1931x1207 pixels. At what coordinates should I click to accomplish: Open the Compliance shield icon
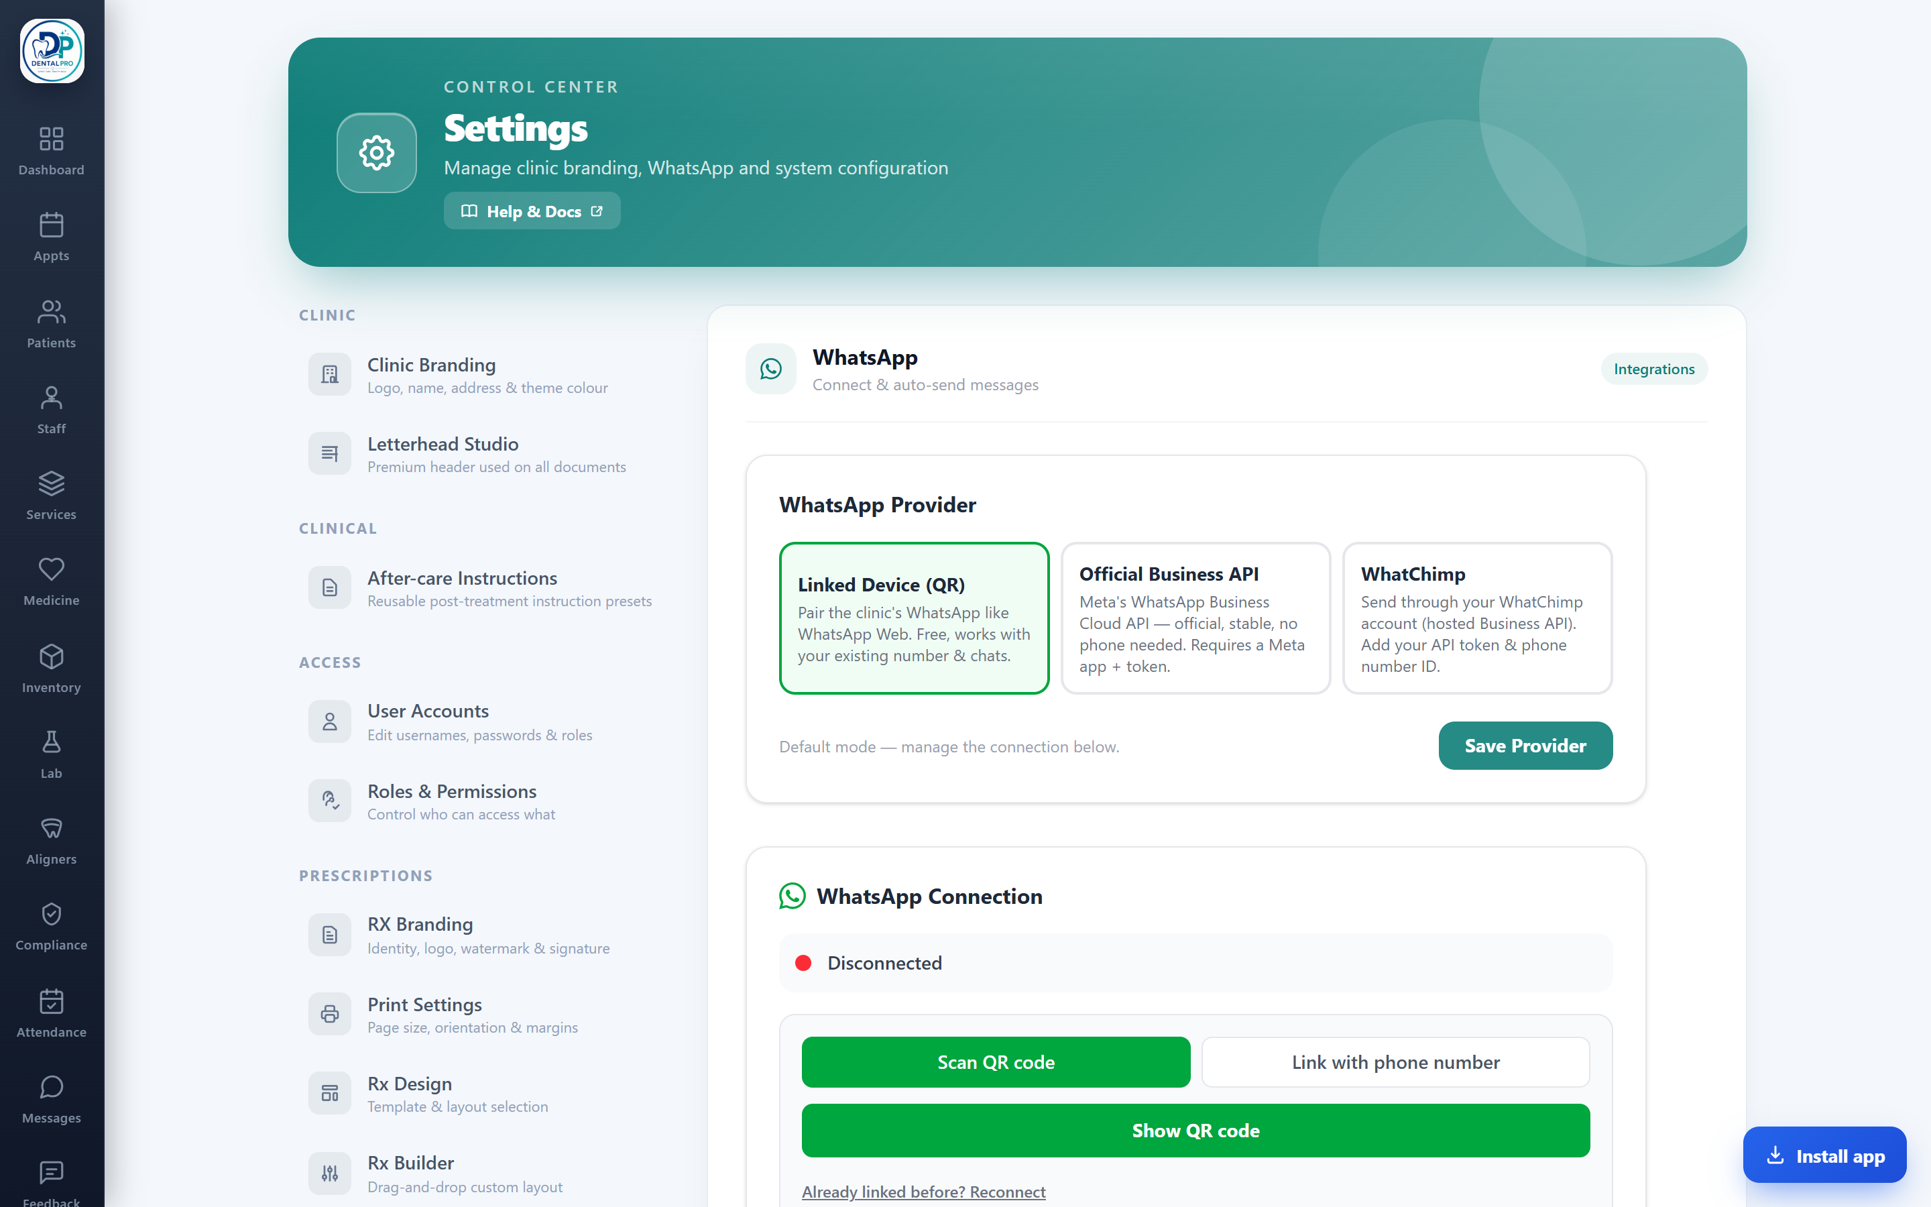tap(51, 914)
